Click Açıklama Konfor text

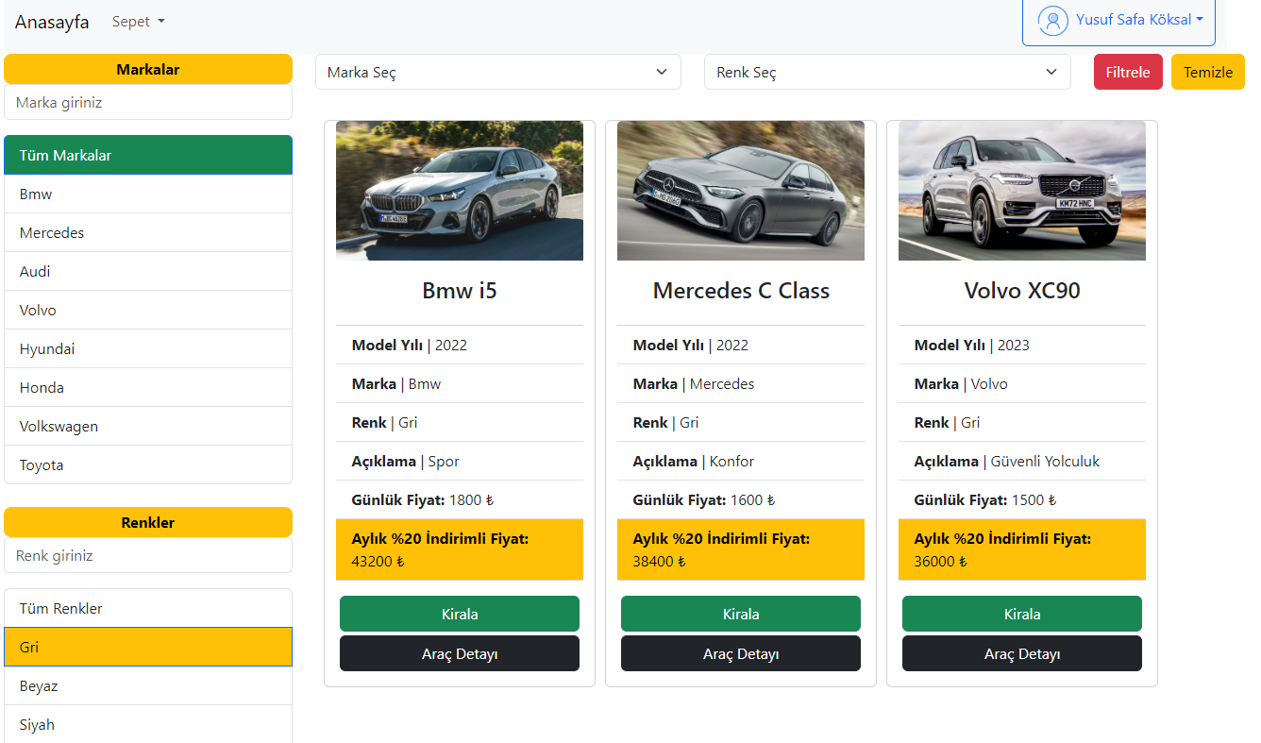694,462
